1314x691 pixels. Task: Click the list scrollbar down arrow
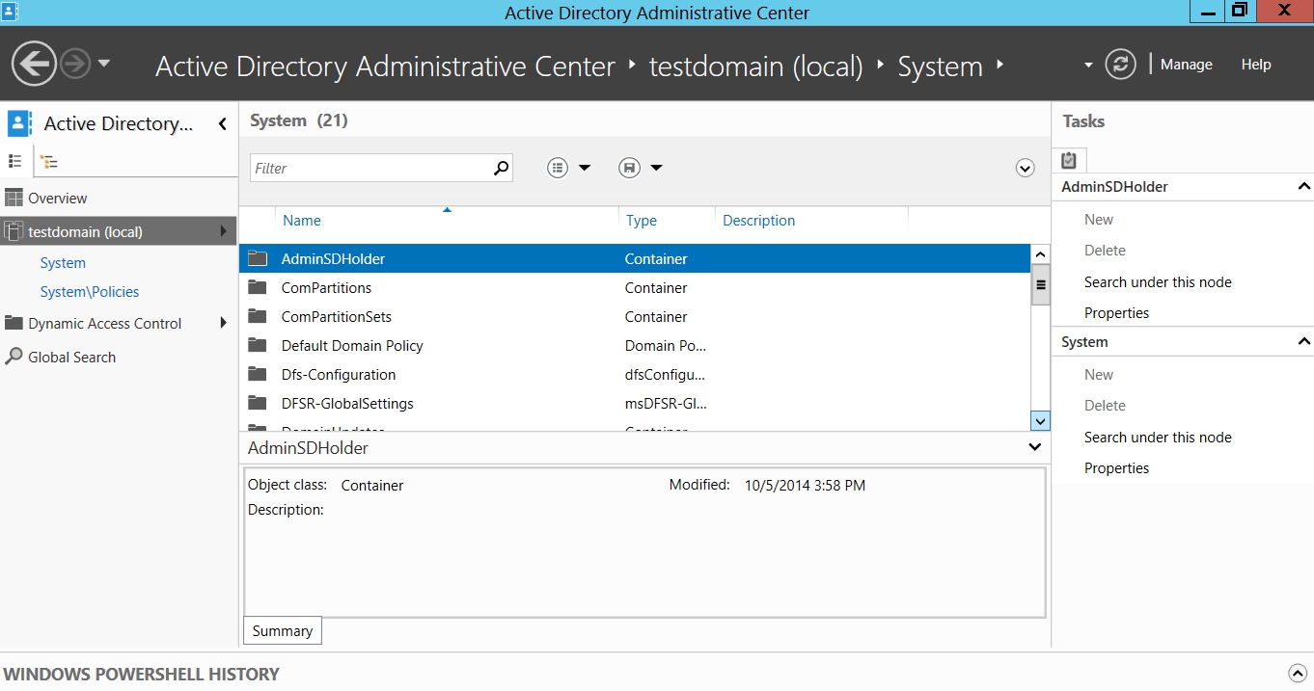[1040, 420]
